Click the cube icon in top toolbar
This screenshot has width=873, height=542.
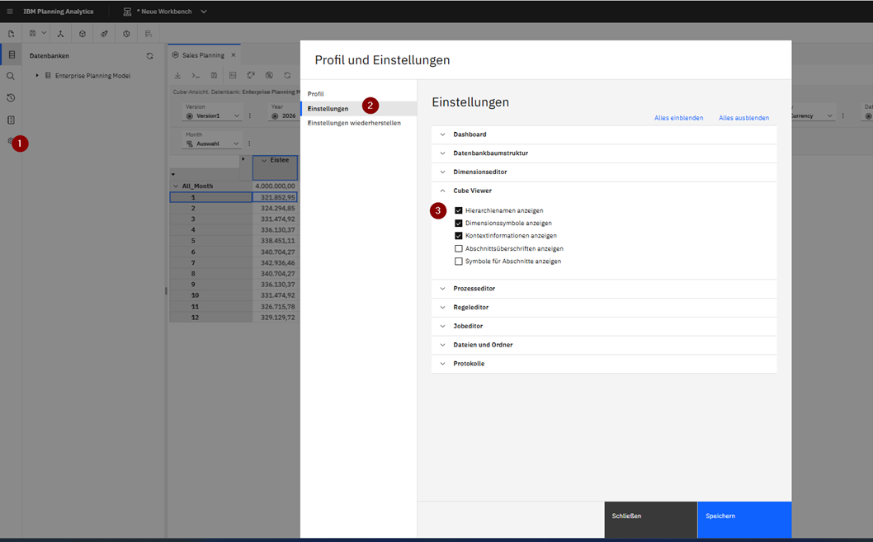pos(83,34)
